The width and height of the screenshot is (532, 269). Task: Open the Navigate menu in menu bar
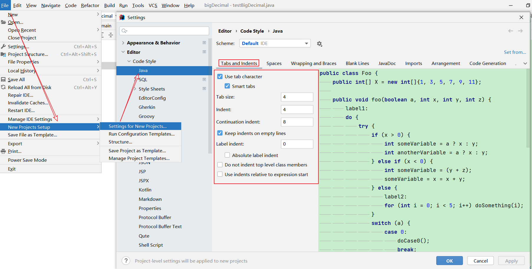pos(51,5)
